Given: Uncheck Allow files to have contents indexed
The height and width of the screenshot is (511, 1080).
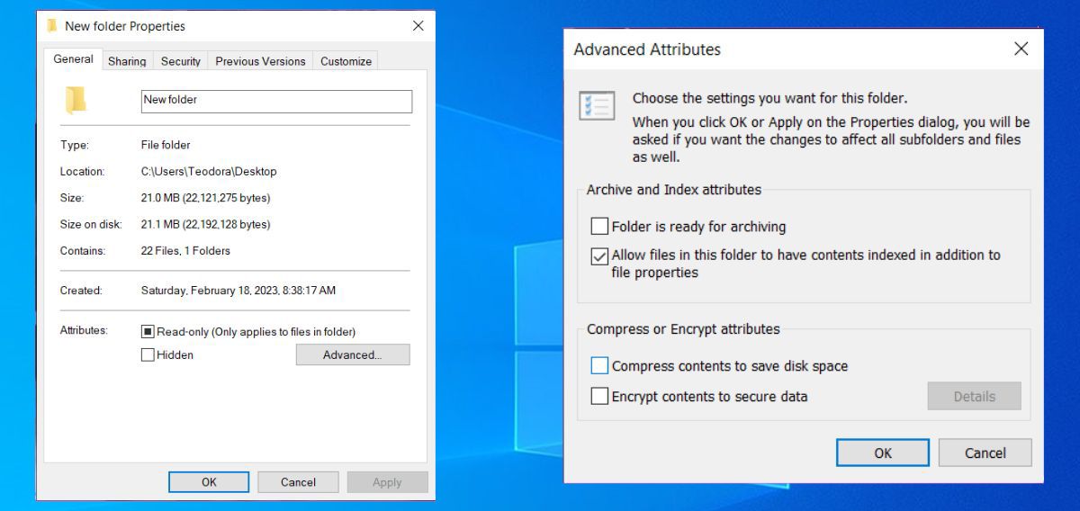Looking at the screenshot, I should click(599, 256).
